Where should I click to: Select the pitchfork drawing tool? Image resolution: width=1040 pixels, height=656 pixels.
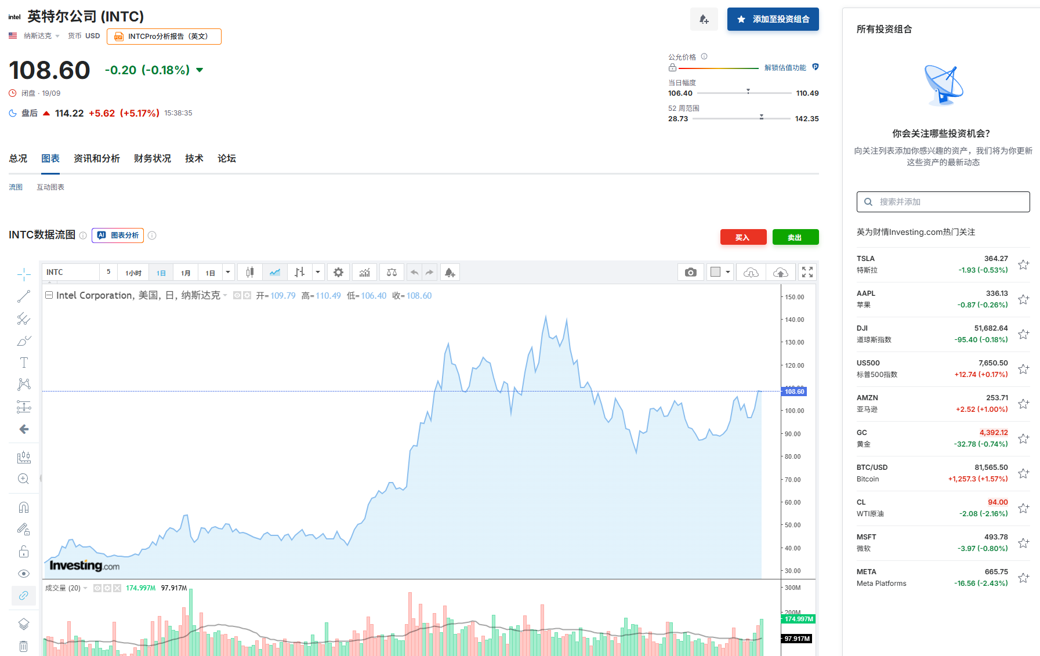point(24,318)
